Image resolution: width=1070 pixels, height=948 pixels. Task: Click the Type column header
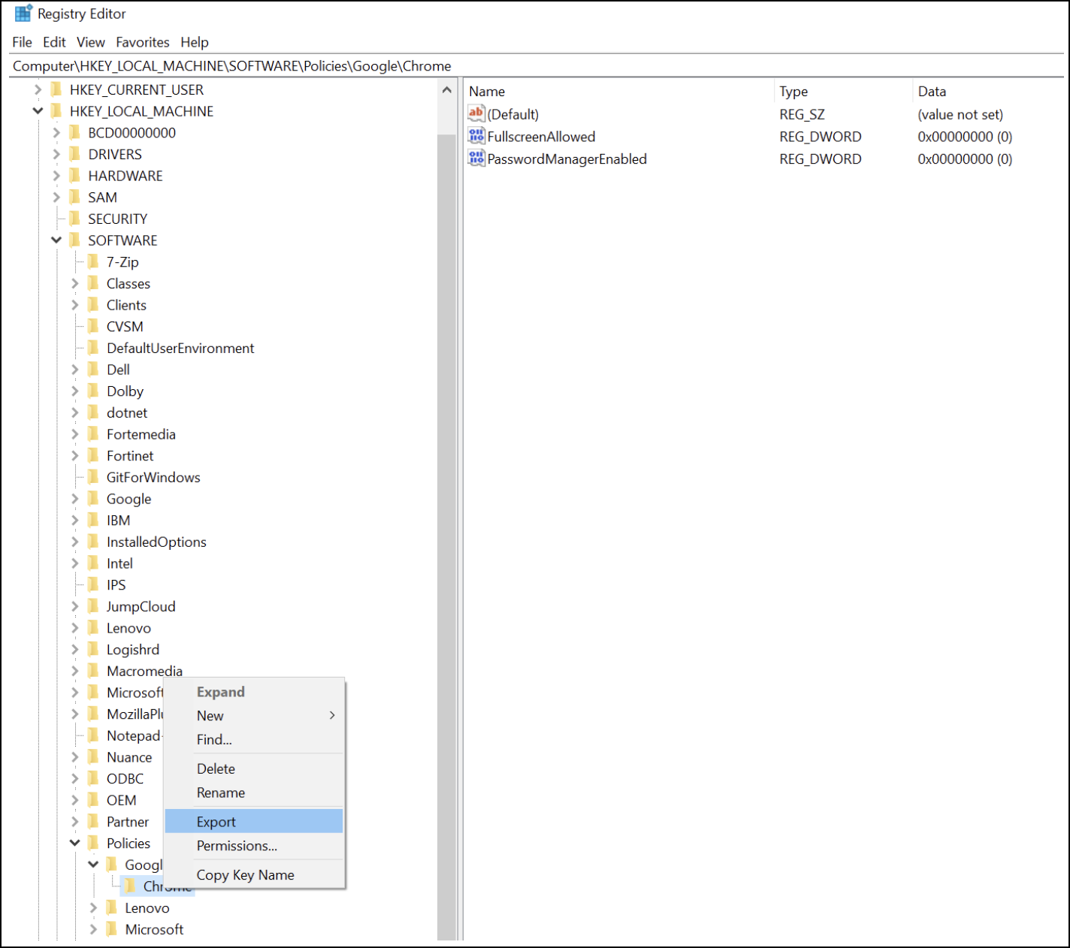pos(793,92)
